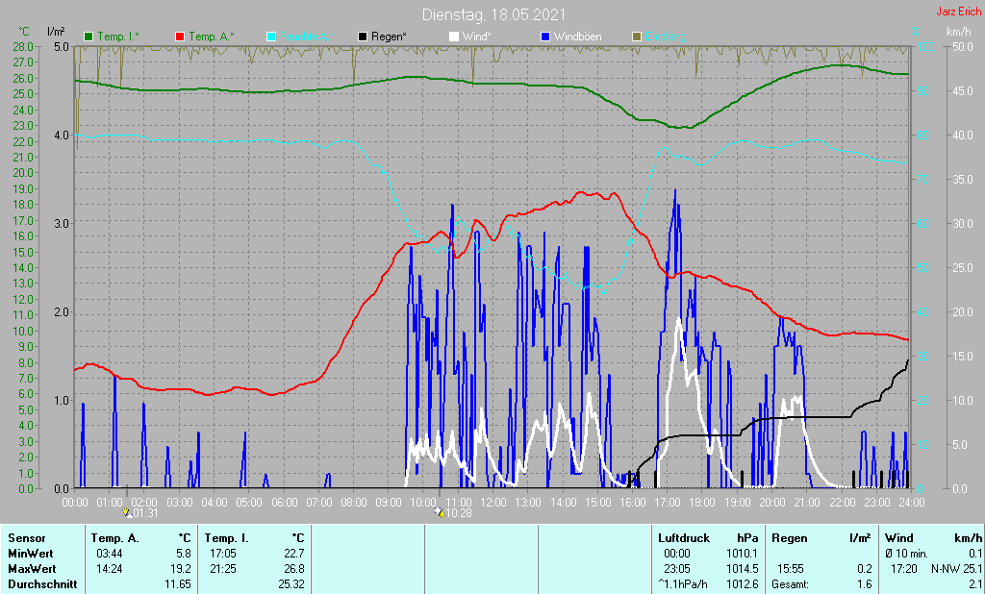
Task: Click the '2.1' average wind value
Action: click(975, 584)
